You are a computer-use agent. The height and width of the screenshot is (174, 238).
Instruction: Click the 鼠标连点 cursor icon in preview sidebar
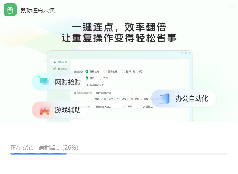[x=54, y=62]
